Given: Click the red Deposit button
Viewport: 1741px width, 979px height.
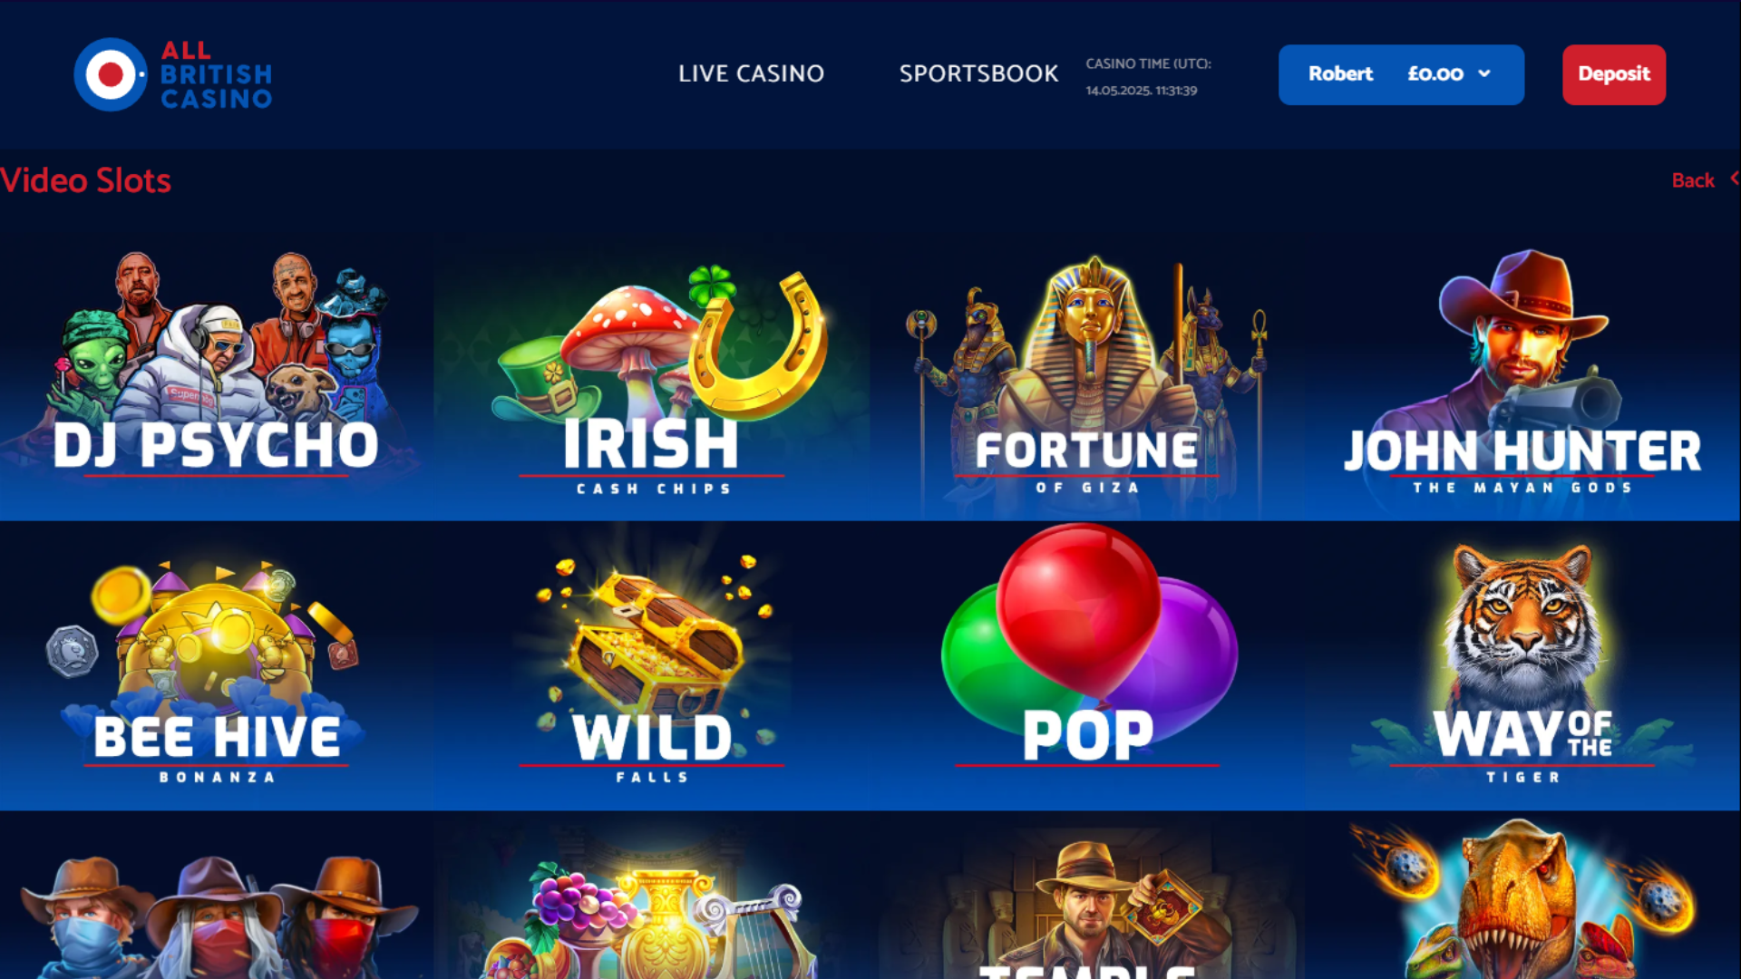Looking at the screenshot, I should (1613, 74).
